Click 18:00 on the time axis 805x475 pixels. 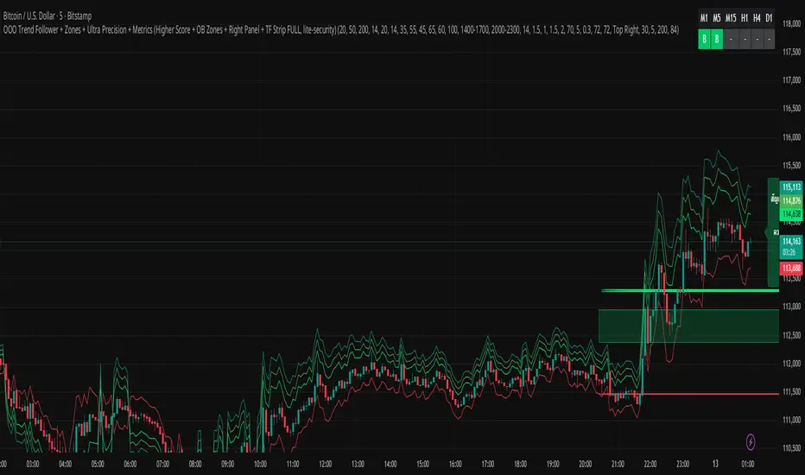pyautogui.click(x=520, y=464)
